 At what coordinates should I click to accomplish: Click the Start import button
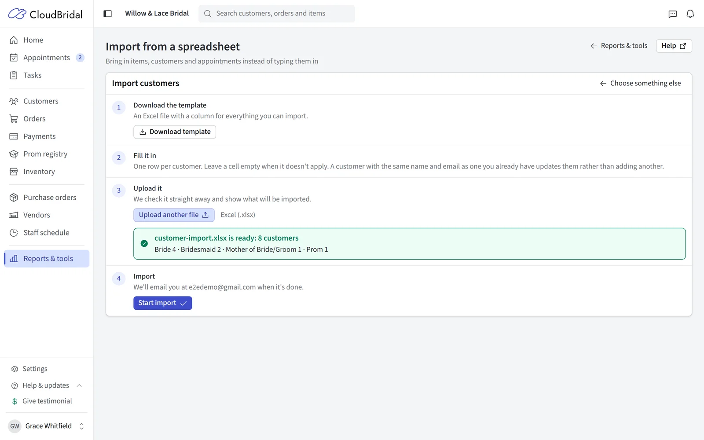[163, 303]
